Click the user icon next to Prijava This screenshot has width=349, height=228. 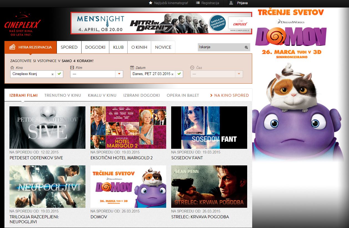231,3
